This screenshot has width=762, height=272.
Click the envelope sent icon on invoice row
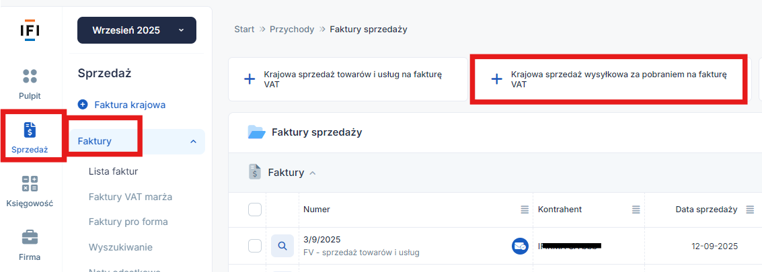pos(519,246)
